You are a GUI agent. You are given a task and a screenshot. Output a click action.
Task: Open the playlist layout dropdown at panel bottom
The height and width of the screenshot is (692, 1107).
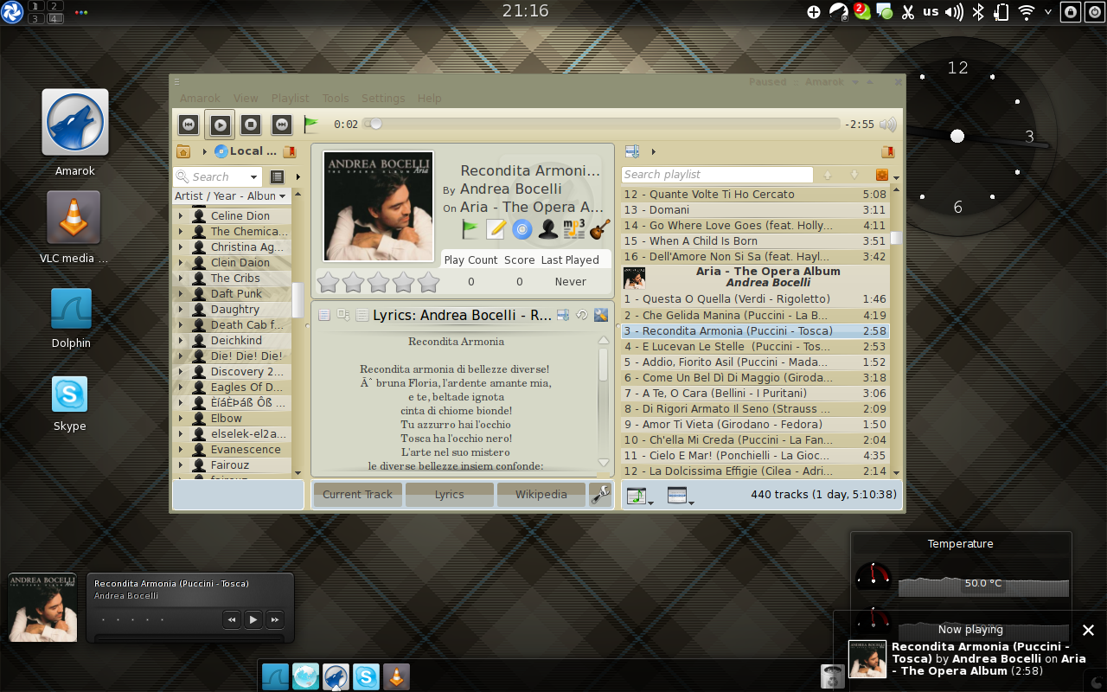click(x=681, y=496)
